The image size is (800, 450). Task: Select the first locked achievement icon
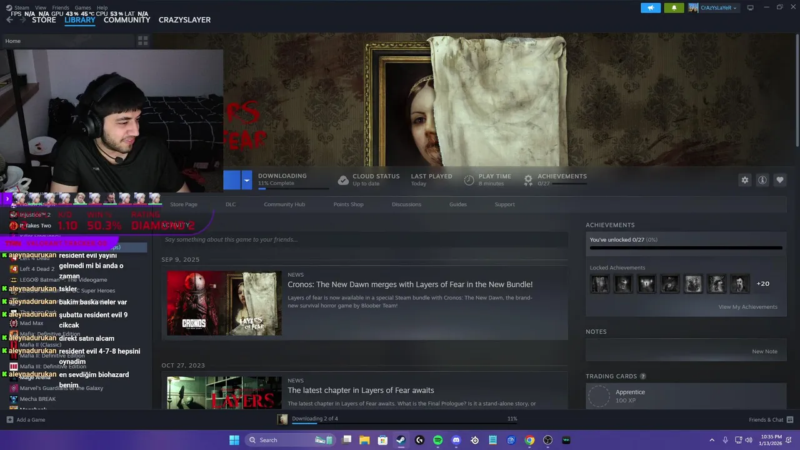coord(600,284)
